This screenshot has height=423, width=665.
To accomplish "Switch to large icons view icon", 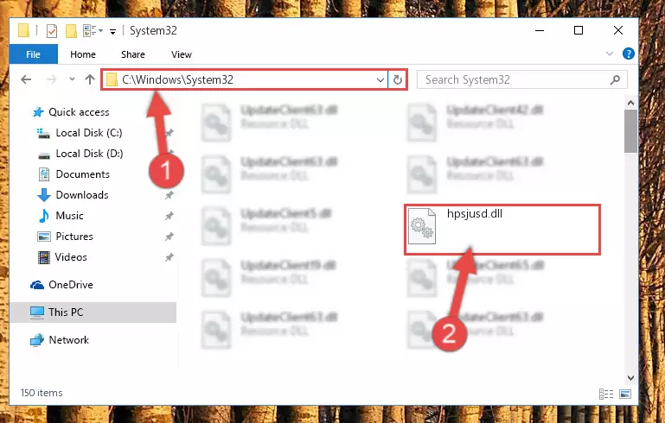I will [x=625, y=394].
